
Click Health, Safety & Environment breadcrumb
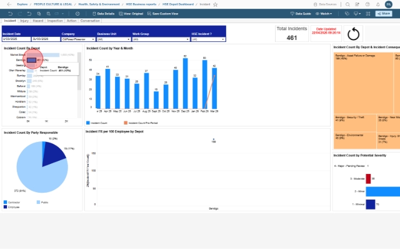coord(99,4)
